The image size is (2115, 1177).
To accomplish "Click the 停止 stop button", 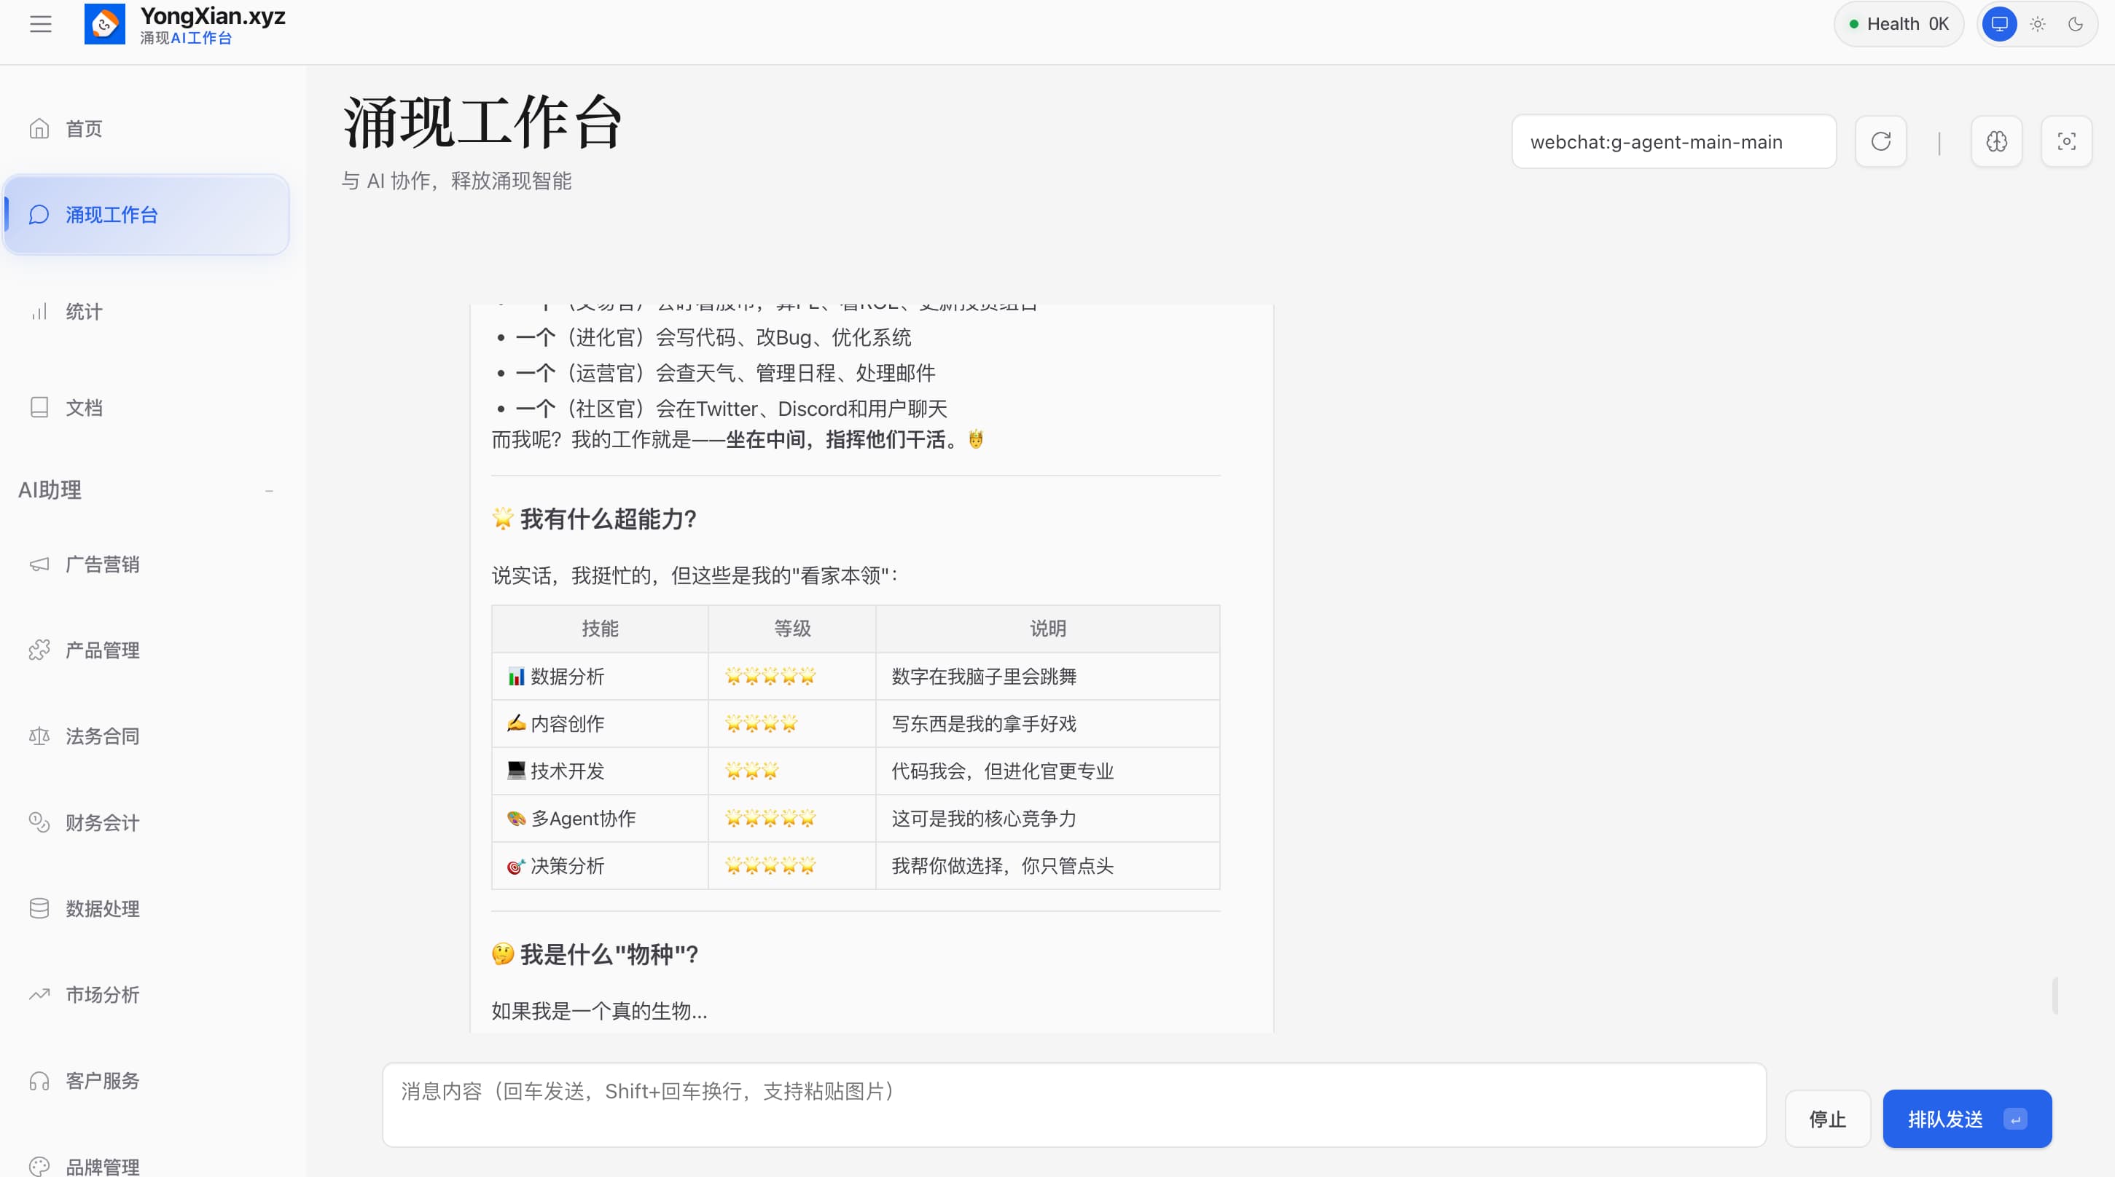I will point(1828,1119).
